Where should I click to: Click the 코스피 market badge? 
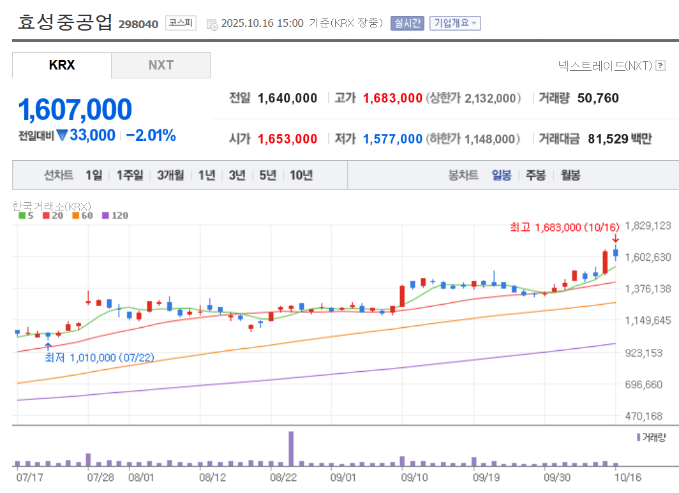pos(181,23)
